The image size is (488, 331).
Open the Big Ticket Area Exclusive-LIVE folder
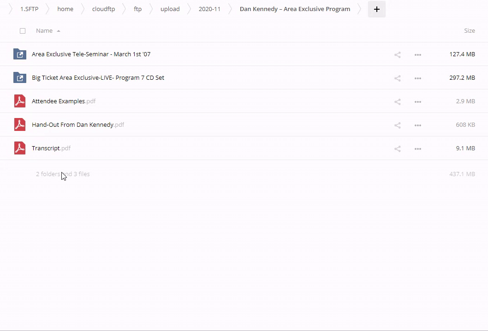coord(98,78)
